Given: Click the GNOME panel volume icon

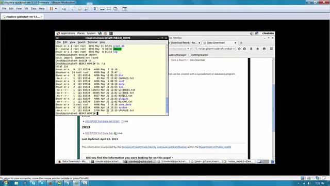Looking at the screenshot, I should click(251, 33).
